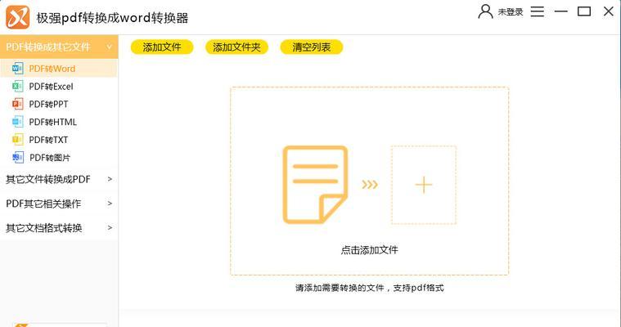Expand the PDF其它相关操作 section
Image resolution: width=621 pixels, height=327 pixels.
(59, 204)
